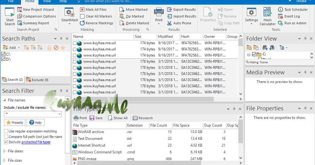This screenshot has width=315, height=165.
Task: Expand the File dates section
Action: 4,151
